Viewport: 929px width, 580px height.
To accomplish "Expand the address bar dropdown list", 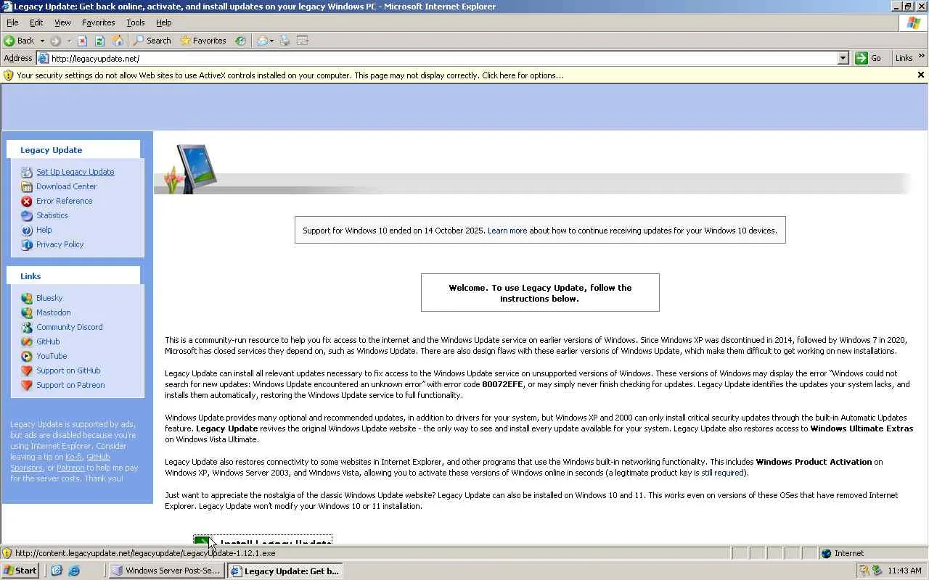I will [x=843, y=59].
